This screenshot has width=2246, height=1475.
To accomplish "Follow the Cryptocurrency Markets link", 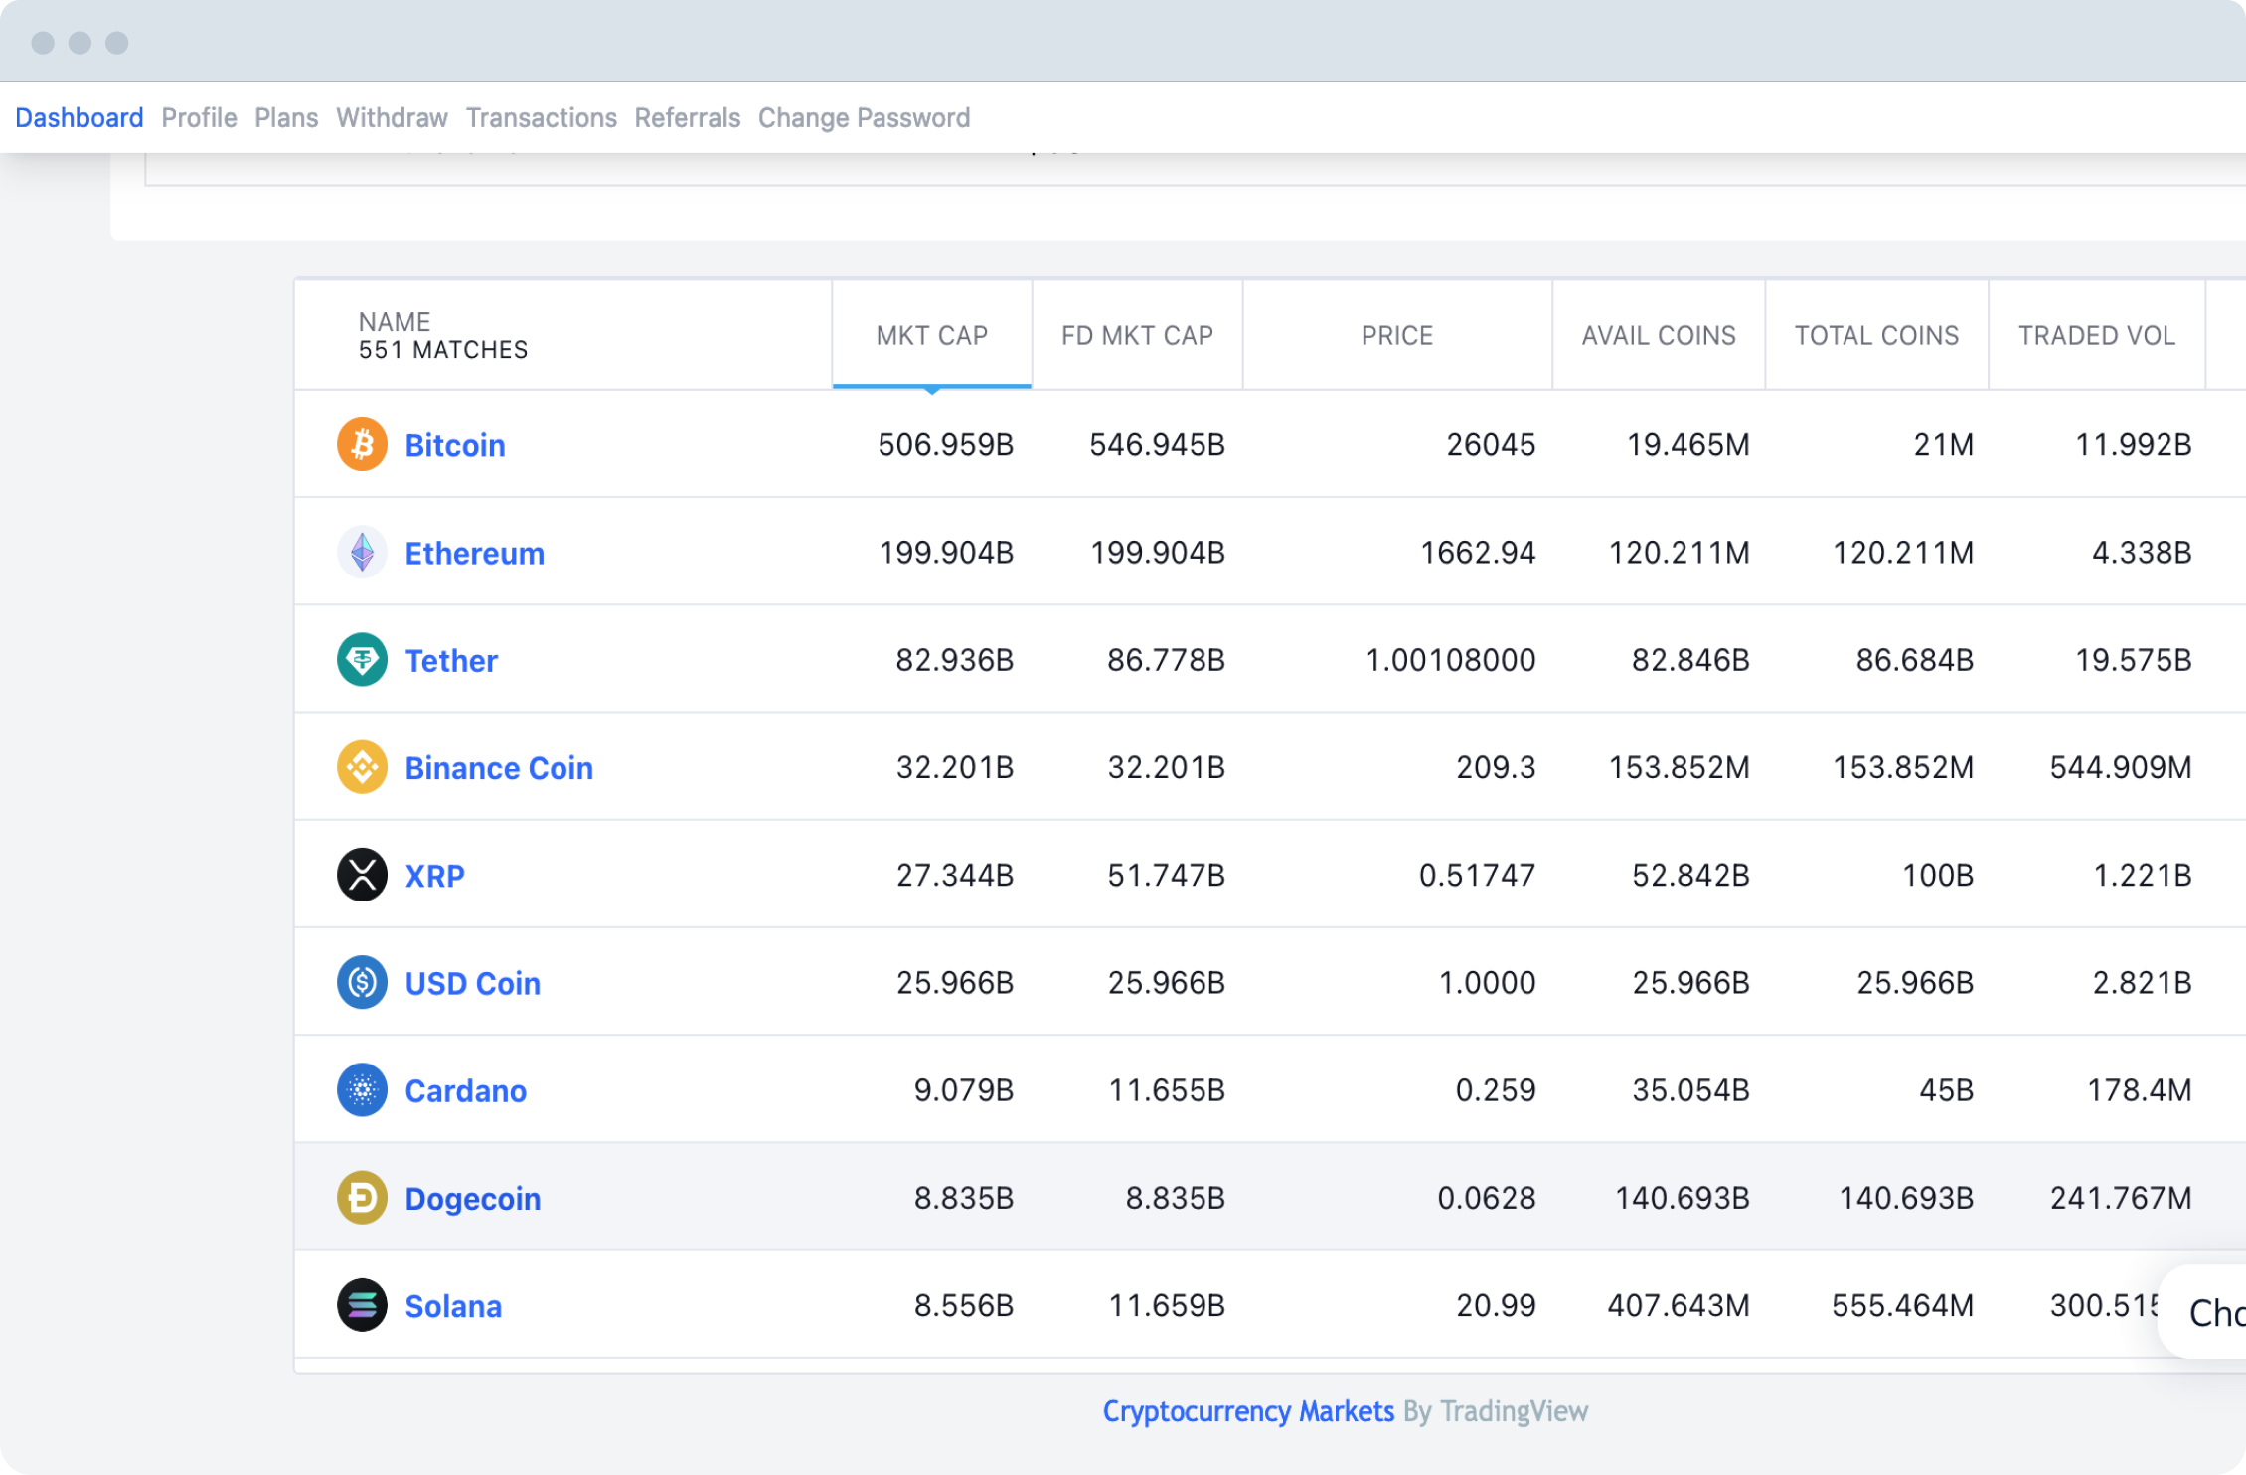I will coord(1248,1411).
